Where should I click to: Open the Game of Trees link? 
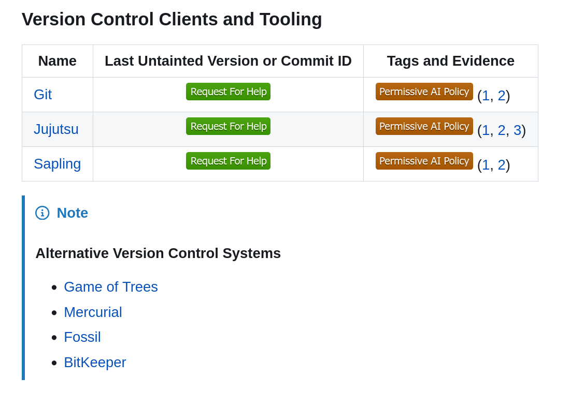(111, 287)
